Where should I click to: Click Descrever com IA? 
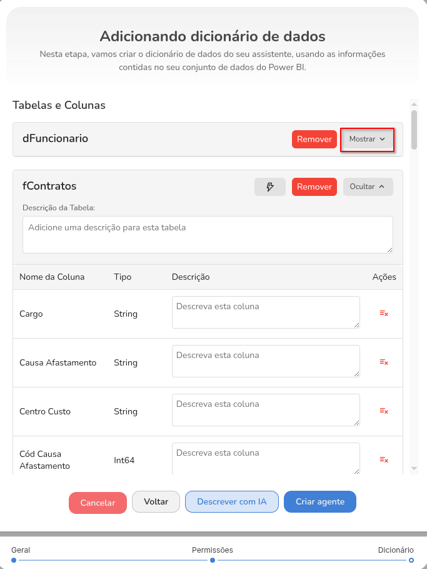(231, 502)
